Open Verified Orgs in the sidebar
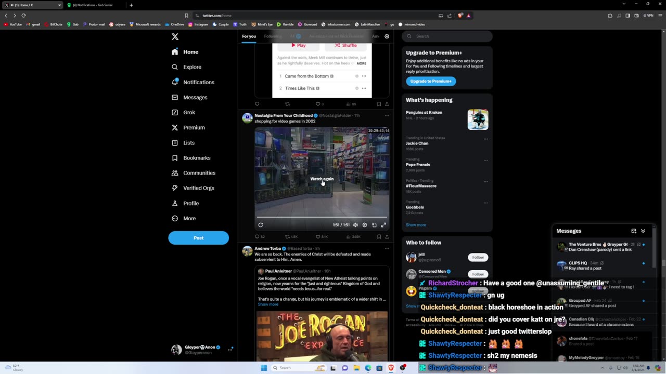The image size is (666, 374). pyautogui.click(x=193, y=188)
